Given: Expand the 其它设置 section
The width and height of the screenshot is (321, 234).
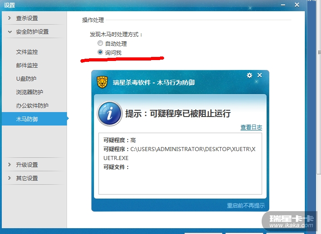Looking at the screenshot, I should tap(34, 178).
